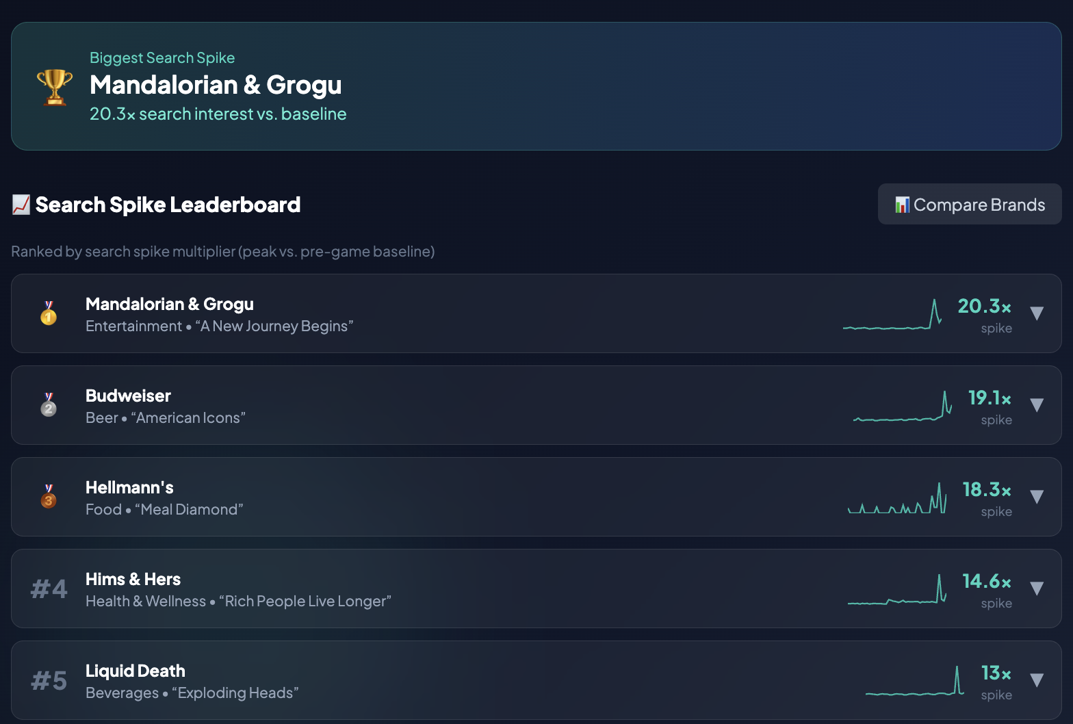Click the Mandalorian & Grogu sparkline chart

(892, 314)
